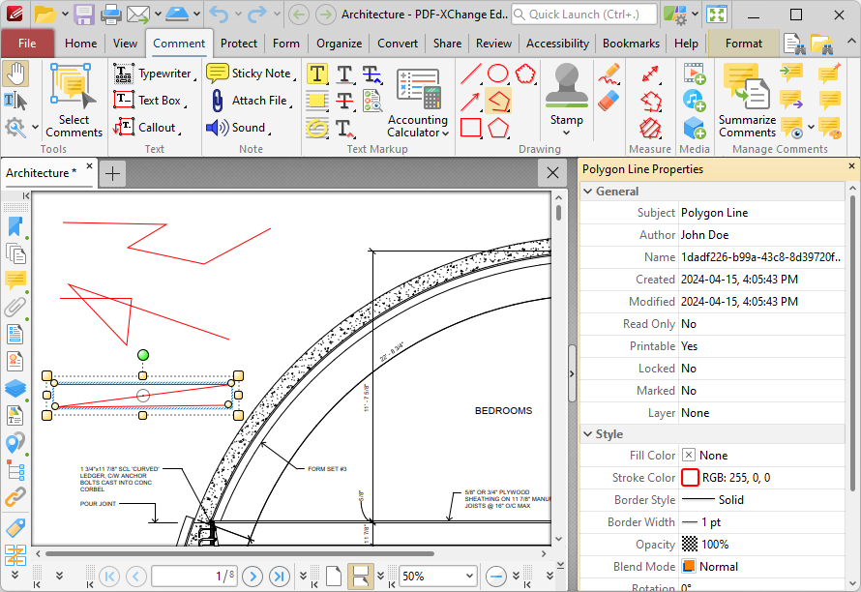This screenshot has width=861, height=592.
Task: Toggle the Marked value No
Action: (x=689, y=391)
